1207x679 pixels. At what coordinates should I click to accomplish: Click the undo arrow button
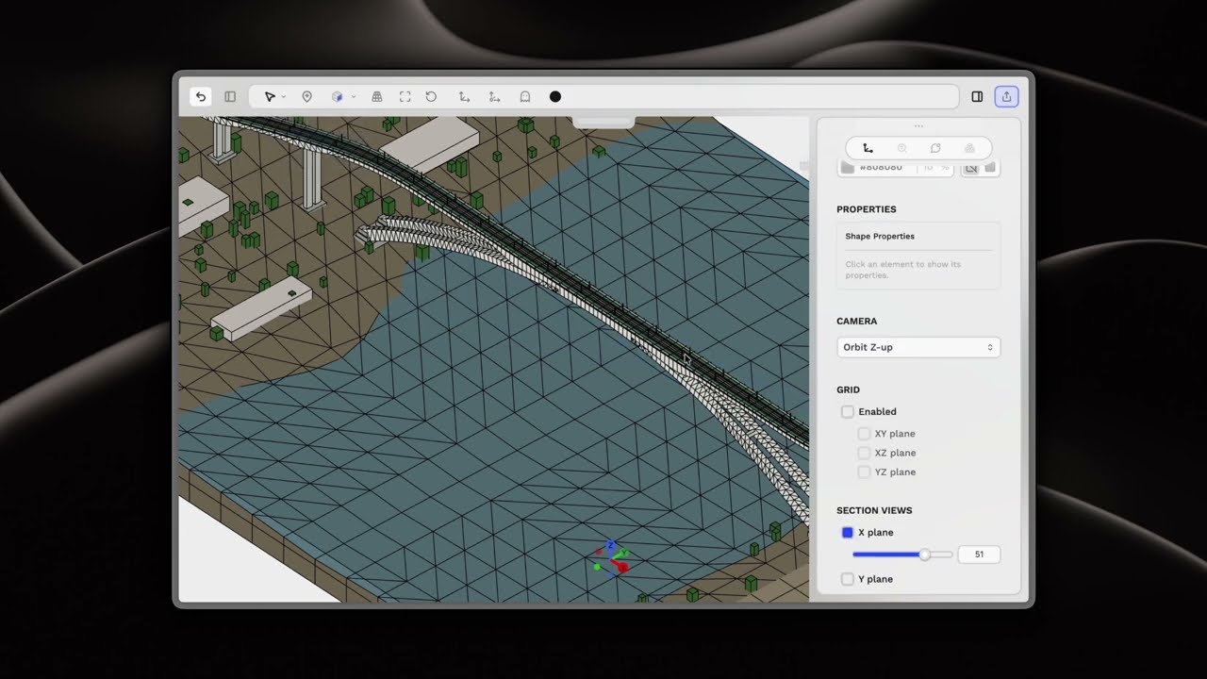[201, 96]
